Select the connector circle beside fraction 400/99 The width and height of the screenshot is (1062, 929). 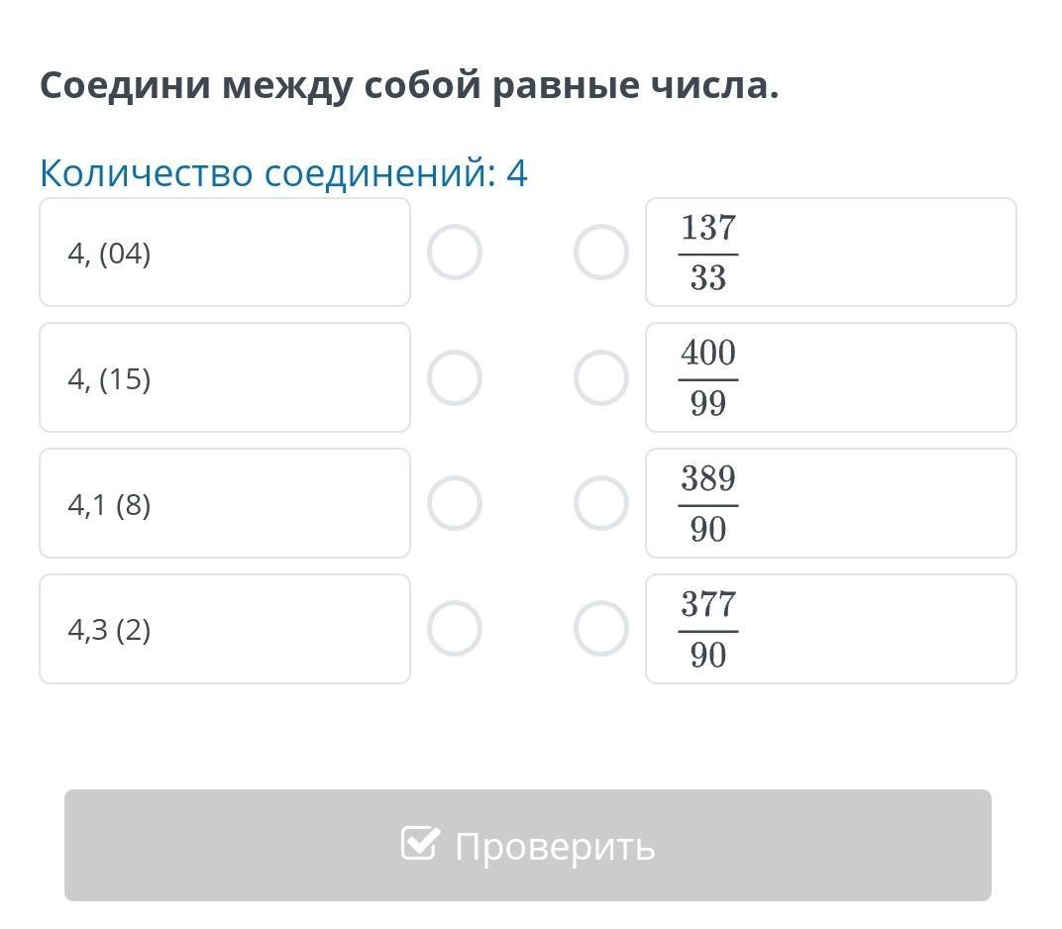(601, 378)
